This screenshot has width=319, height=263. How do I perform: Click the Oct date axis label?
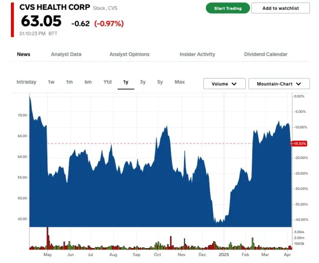[x=158, y=255]
